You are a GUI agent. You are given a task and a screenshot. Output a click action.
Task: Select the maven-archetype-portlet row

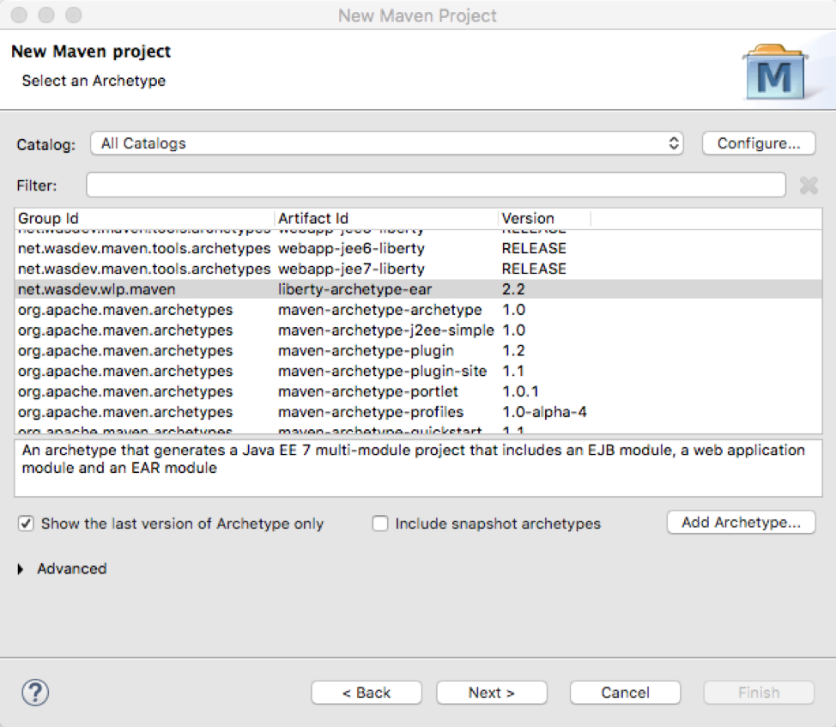[418, 391]
